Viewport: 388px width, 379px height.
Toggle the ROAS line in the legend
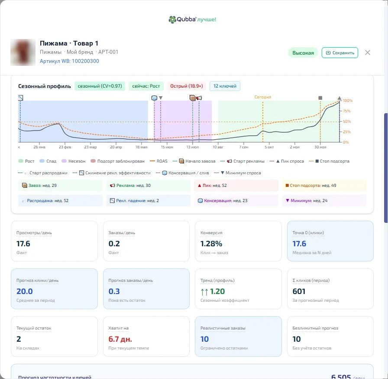tap(158, 161)
